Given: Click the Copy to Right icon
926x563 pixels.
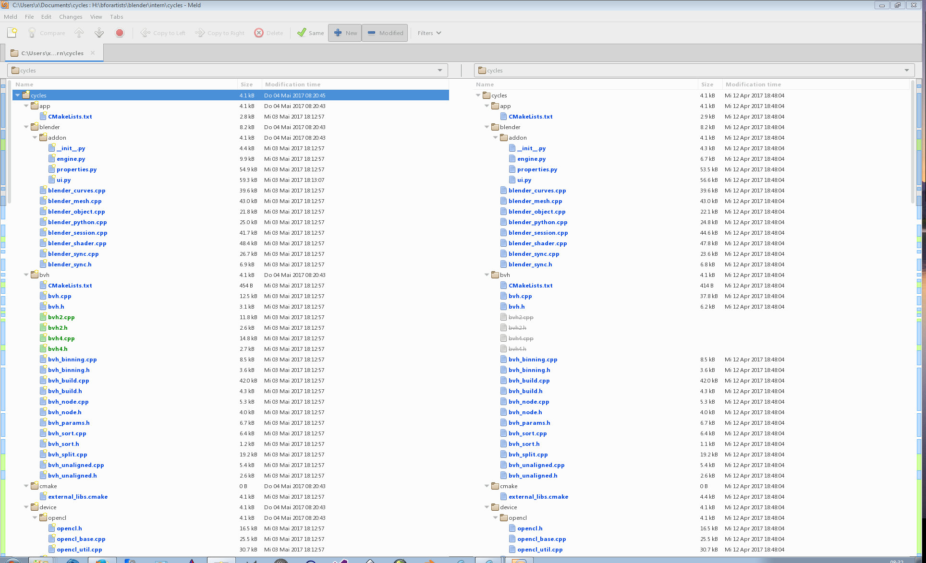Looking at the screenshot, I should pos(199,33).
